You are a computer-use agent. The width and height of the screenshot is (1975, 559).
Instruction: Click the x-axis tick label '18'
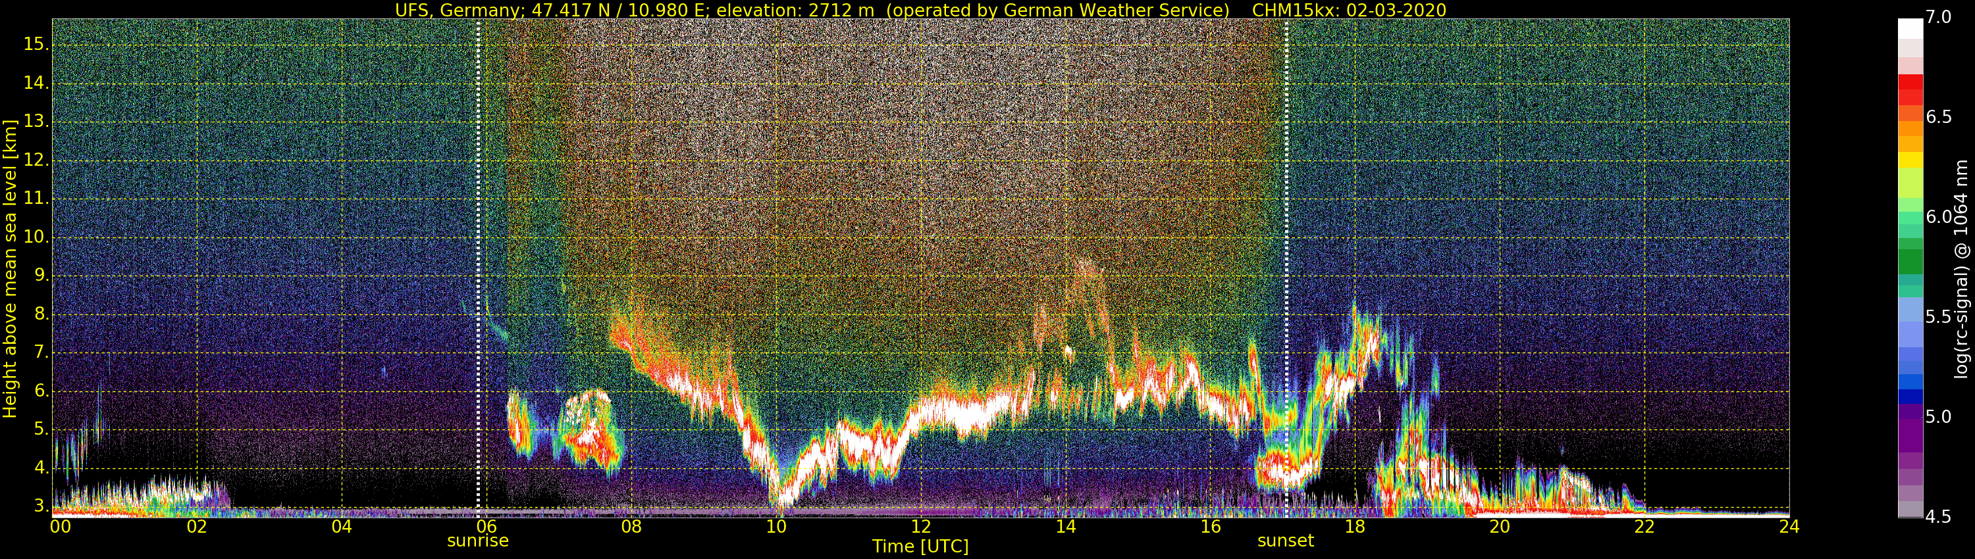1355,526
